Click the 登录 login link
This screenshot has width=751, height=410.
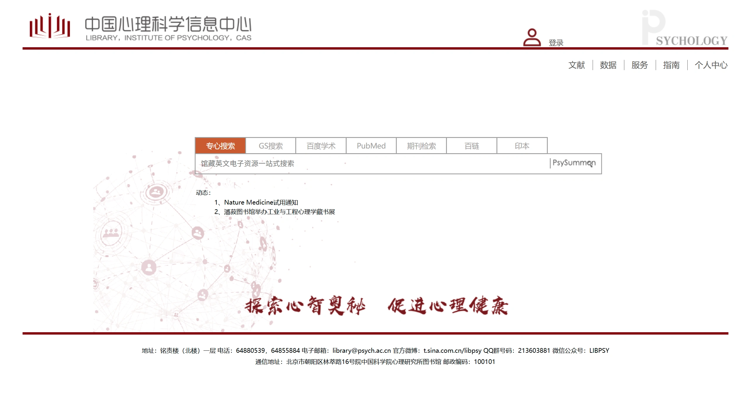point(556,43)
